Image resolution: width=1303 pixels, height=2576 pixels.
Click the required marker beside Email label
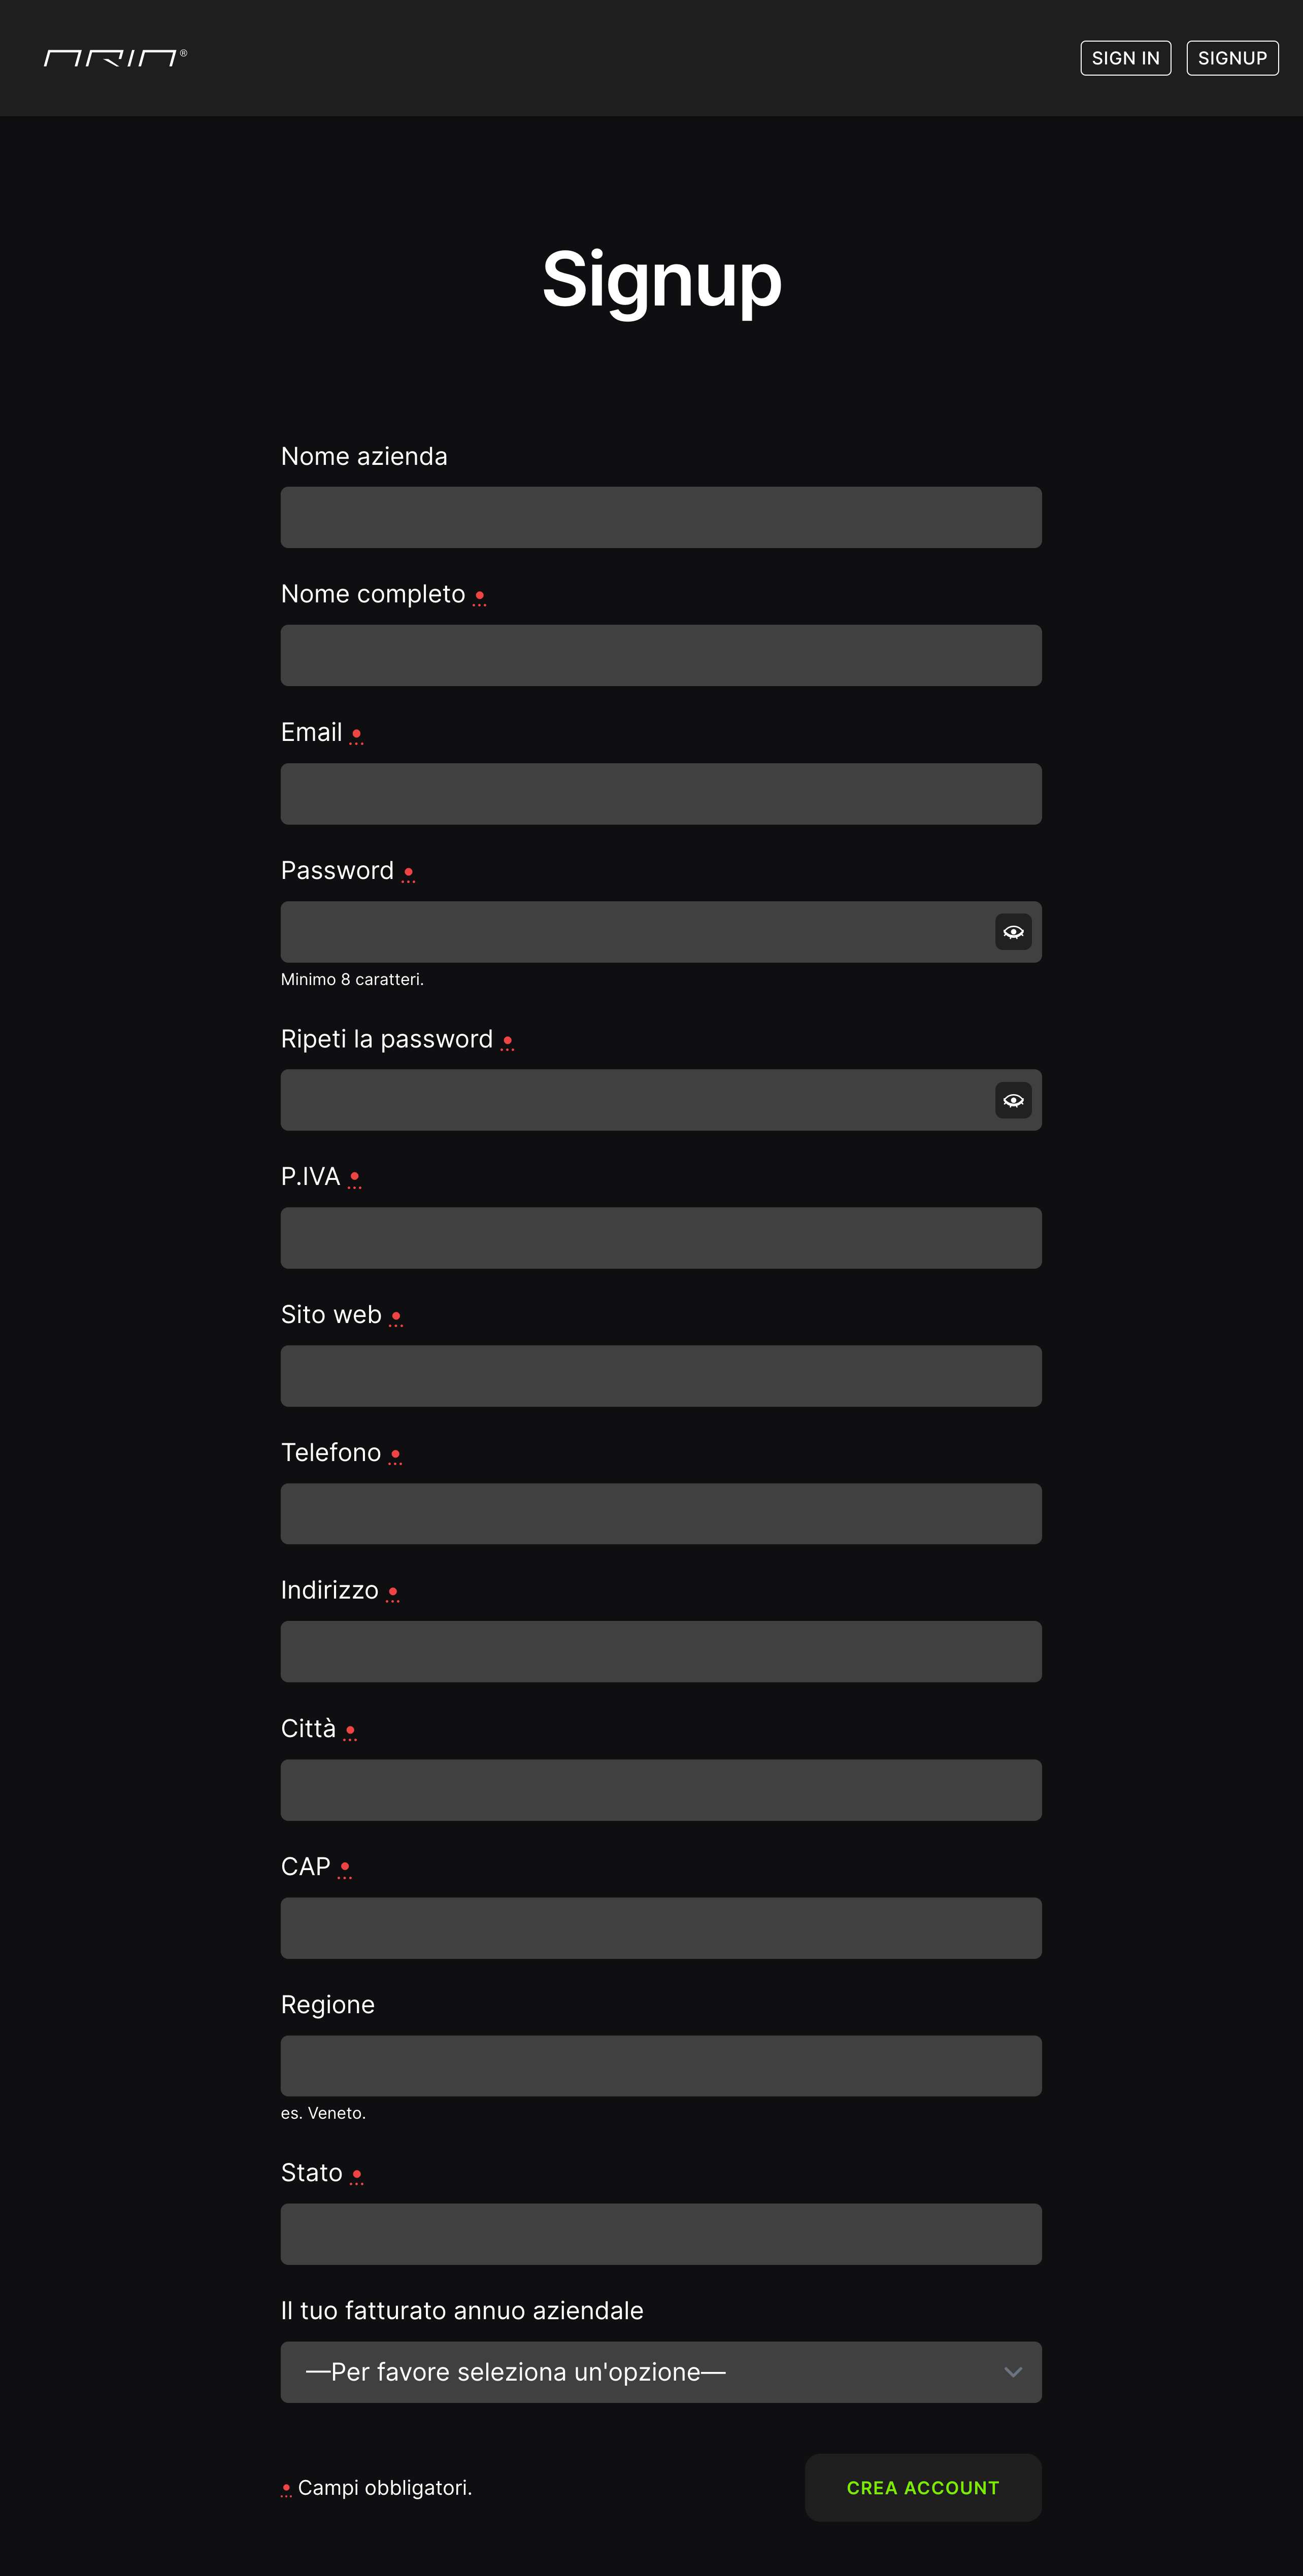(356, 736)
